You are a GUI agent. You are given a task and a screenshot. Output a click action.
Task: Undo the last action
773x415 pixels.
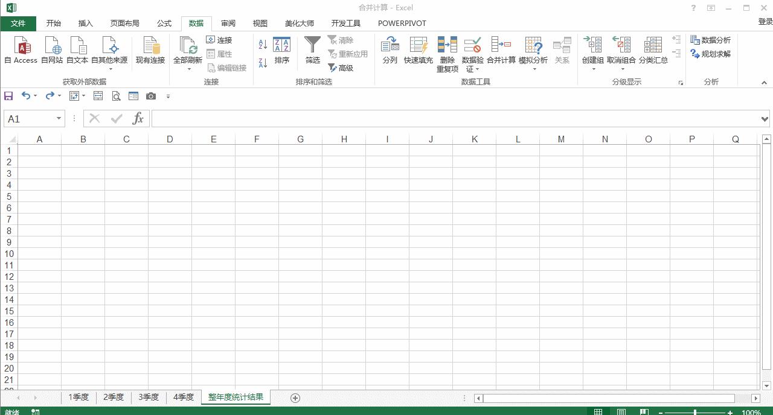[26, 96]
